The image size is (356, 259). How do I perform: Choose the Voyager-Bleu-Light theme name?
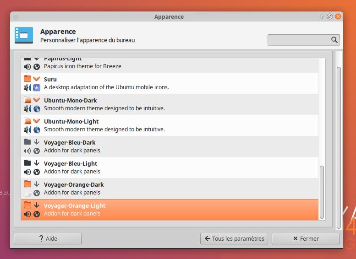[x=71, y=164]
